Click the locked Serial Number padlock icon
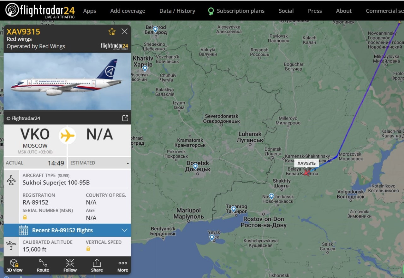This screenshot has height=278, width=404. [25, 217]
